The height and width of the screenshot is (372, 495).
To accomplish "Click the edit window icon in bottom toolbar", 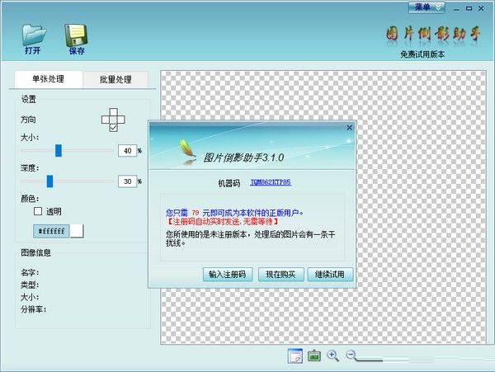I will tap(295, 356).
